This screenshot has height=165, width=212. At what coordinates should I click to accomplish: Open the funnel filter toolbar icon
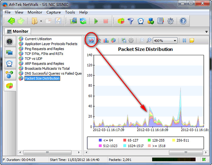coord(131,21)
